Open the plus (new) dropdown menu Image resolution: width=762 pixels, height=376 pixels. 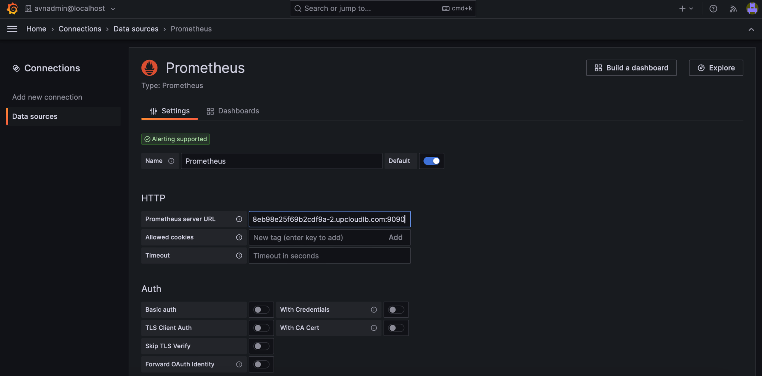point(686,9)
